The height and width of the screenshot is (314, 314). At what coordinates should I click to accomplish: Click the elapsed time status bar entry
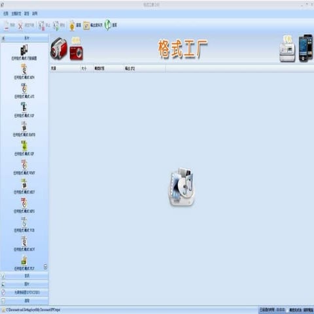[272, 309]
